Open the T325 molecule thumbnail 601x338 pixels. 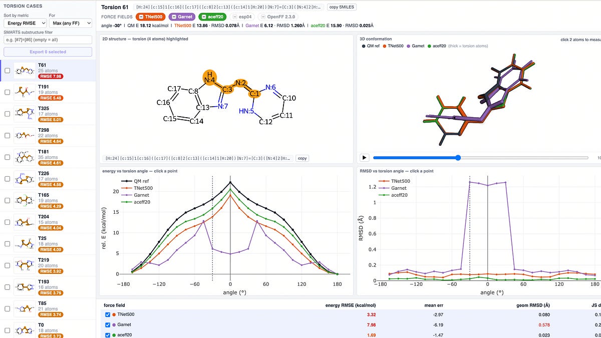coord(25,114)
